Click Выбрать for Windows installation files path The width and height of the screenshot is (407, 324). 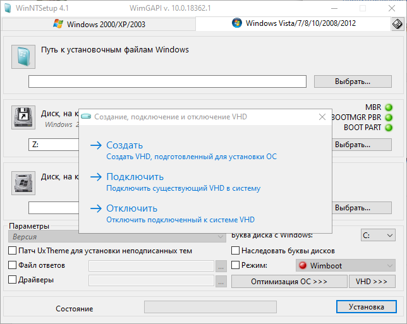(x=353, y=81)
